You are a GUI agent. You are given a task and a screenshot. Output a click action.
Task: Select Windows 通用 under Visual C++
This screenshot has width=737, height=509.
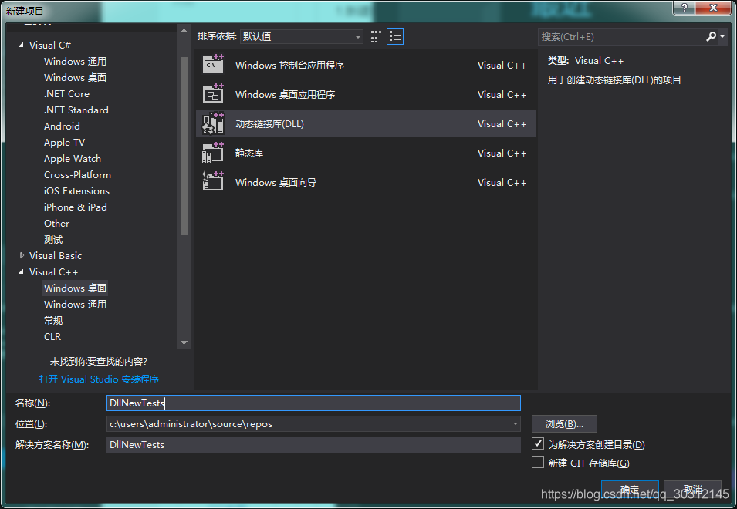(75, 305)
